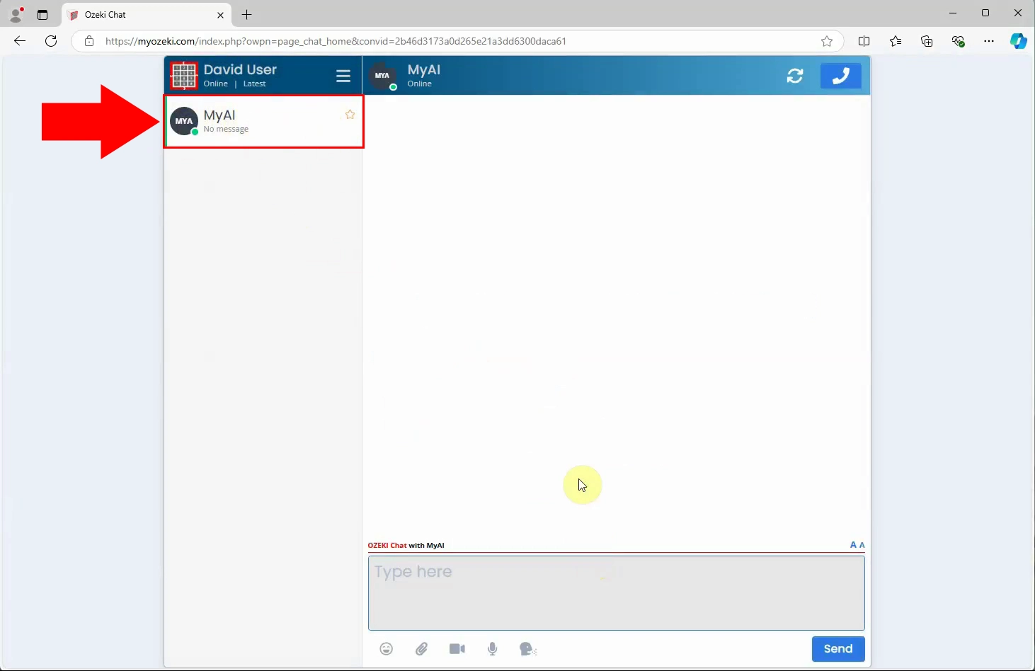Open Browser essentials heart icon
Viewport: 1035px width, 671px height.
click(x=959, y=41)
